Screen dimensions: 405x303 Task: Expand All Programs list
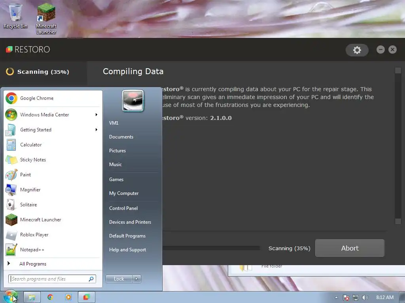pyautogui.click(x=53, y=264)
